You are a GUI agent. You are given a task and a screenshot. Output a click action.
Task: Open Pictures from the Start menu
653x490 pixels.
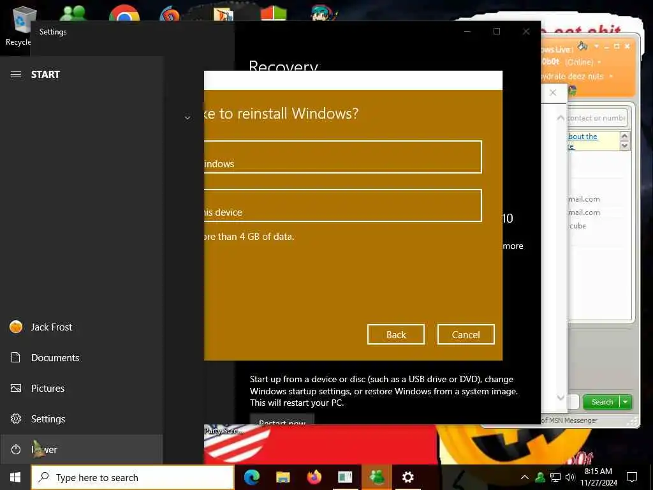click(81, 389)
